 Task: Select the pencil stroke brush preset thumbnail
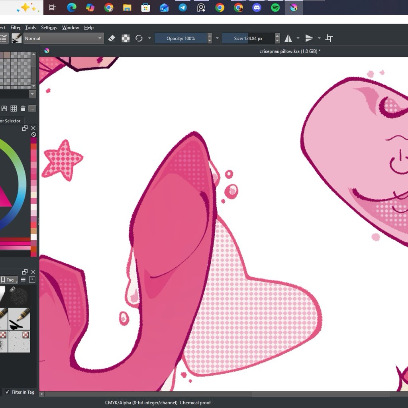(x=19, y=319)
